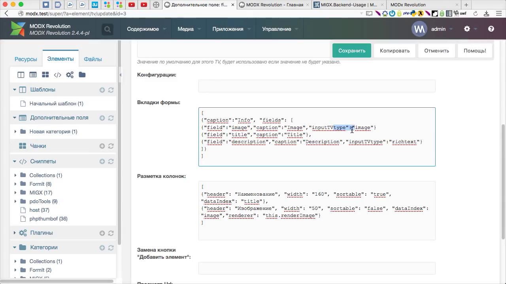Expand the FormIt (8) folder
This screenshot has width=506, height=284.
[x=15, y=184]
